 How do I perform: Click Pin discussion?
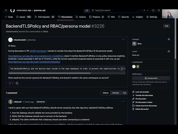[x=139, y=99]
